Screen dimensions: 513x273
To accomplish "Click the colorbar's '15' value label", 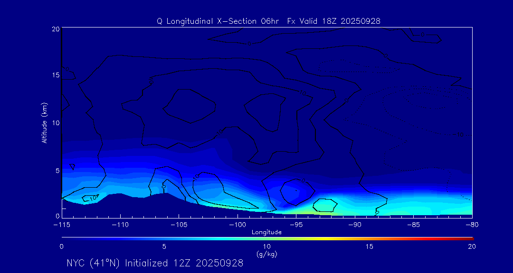I will pyautogui.click(x=369, y=246).
